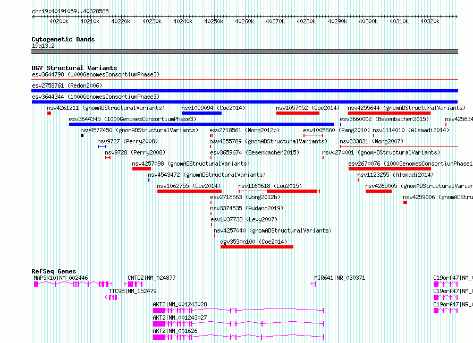Click the esv1005660 red interval glyph
473x343 pixels.
313,135
